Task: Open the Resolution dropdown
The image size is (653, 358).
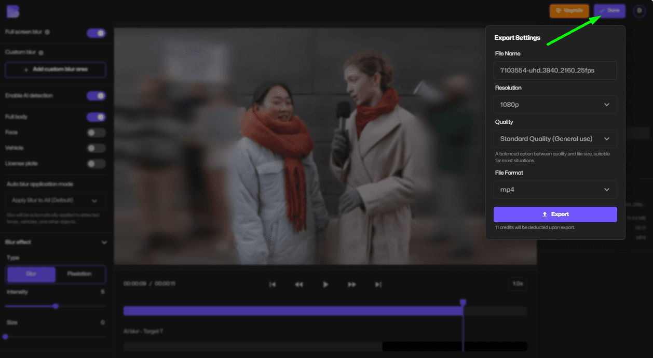Action: (555, 104)
